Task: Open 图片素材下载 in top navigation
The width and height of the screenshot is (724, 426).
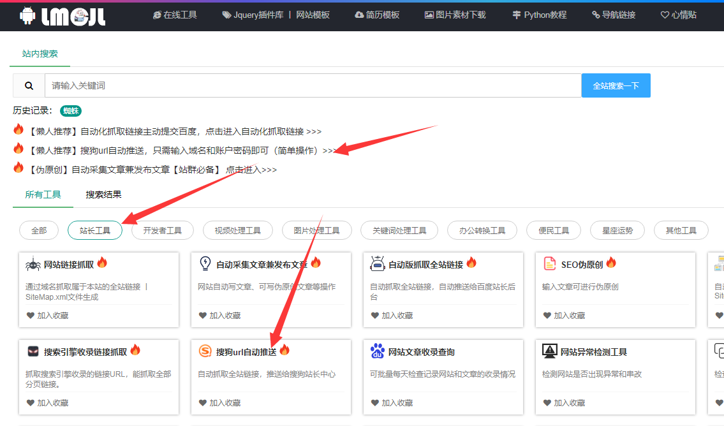Action: point(455,15)
